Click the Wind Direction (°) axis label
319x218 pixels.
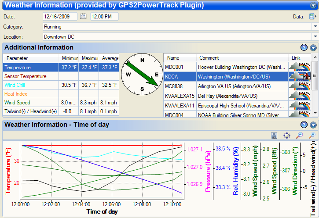coord(295,171)
